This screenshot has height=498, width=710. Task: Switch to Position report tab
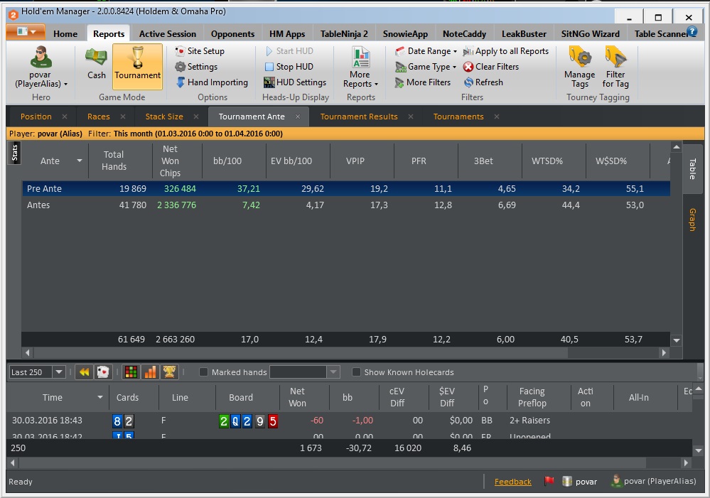pyautogui.click(x=36, y=117)
